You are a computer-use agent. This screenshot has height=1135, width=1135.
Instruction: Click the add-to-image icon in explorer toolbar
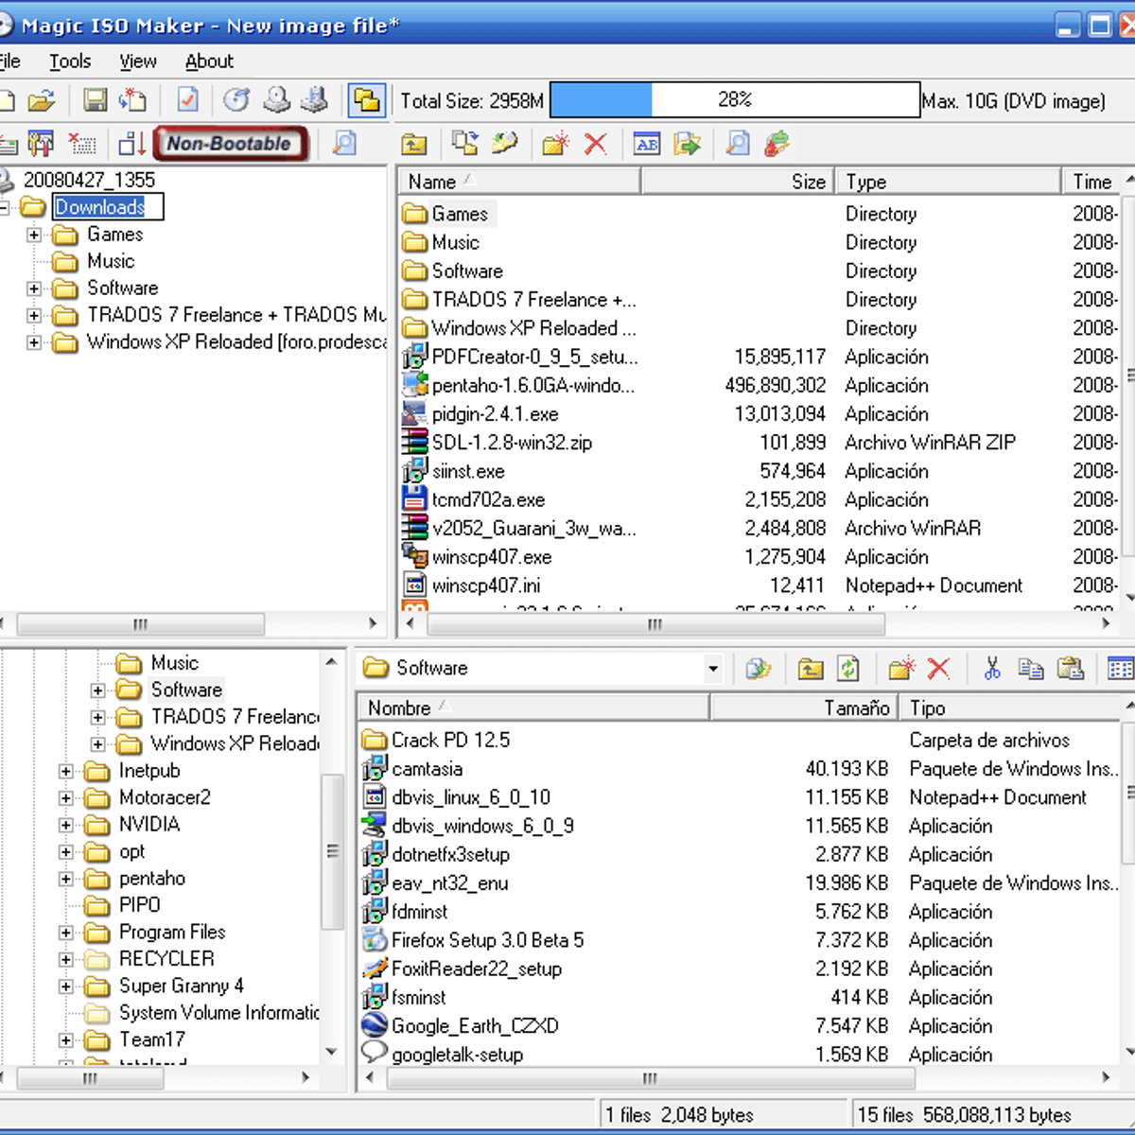tap(758, 669)
